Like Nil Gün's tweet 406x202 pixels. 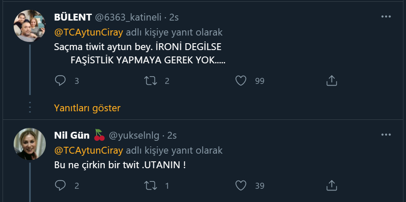242,186
